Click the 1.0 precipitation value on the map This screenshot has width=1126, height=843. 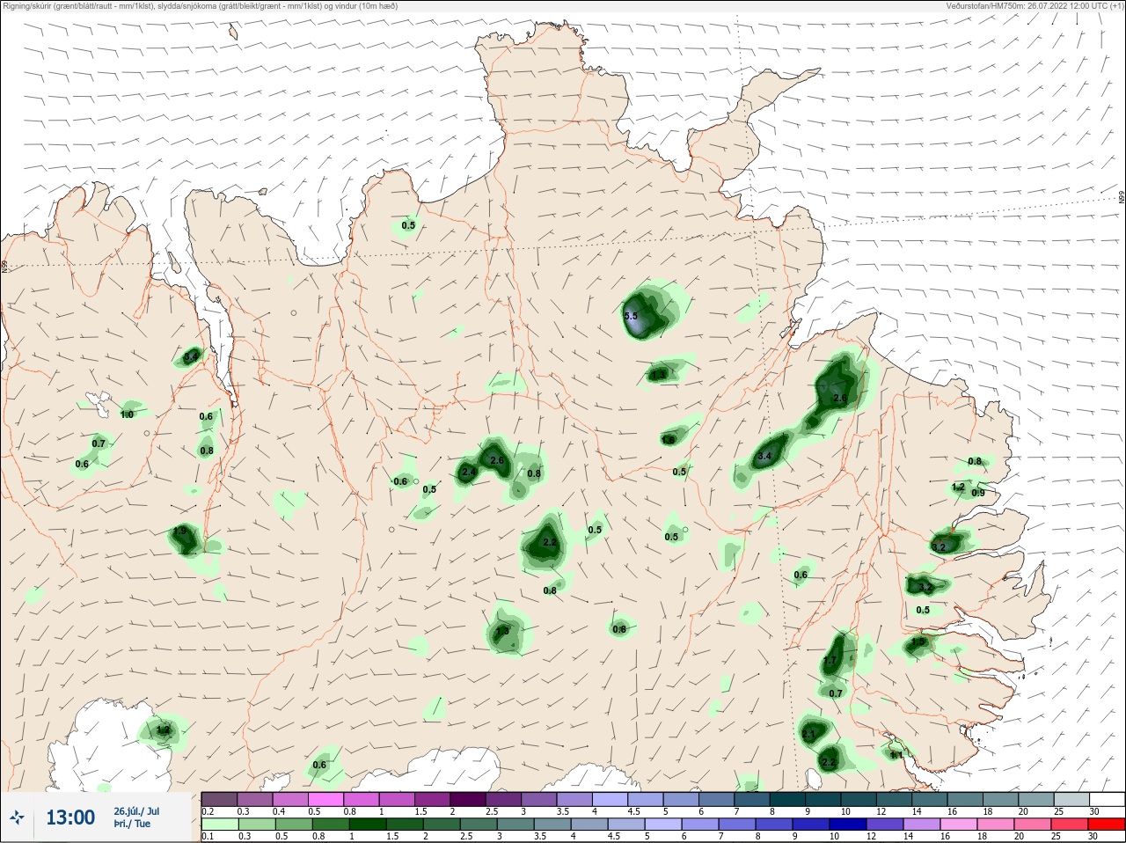coord(127,414)
